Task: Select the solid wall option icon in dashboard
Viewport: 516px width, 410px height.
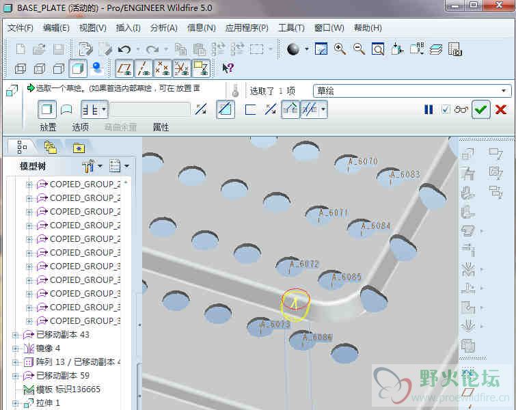Action: click(x=47, y=109)
